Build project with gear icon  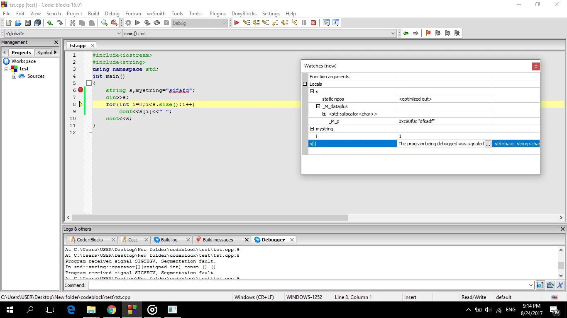tap(128, 23)
